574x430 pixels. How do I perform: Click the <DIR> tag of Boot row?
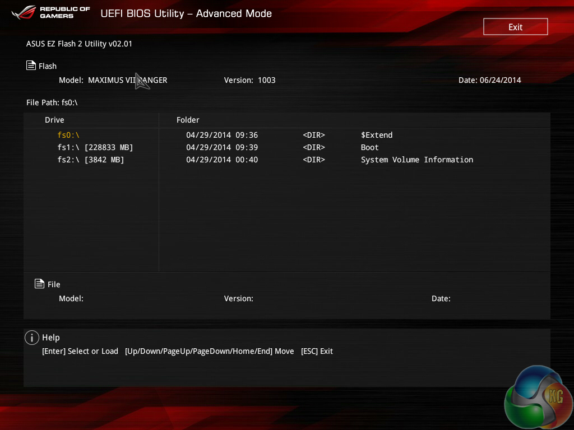pyautogui.click(x=314, y=147)
